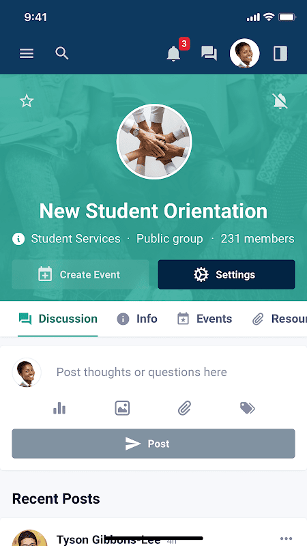Viewport: 307px width, 546px height.
Task: Open the group info circle icon
Action: pos(18,239)
